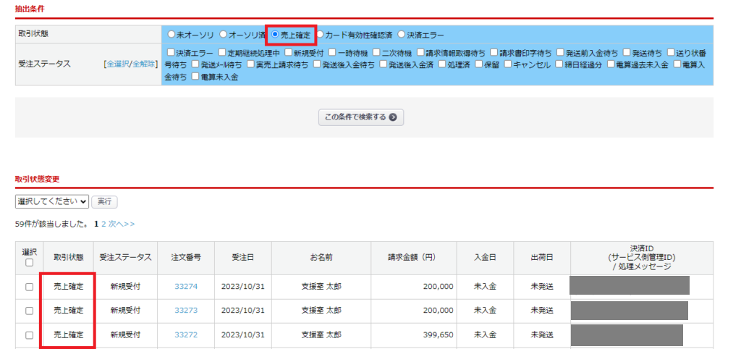The height and width of the screenshot is (349, 741).
Task: Check the 新規受付 order status checkbox
Action: (288, 53)
